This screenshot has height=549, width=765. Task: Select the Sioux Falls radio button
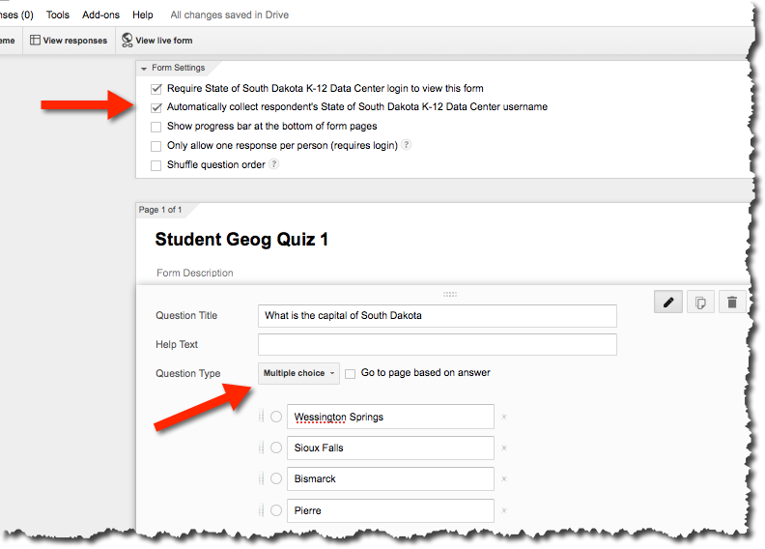coord(276,448)
